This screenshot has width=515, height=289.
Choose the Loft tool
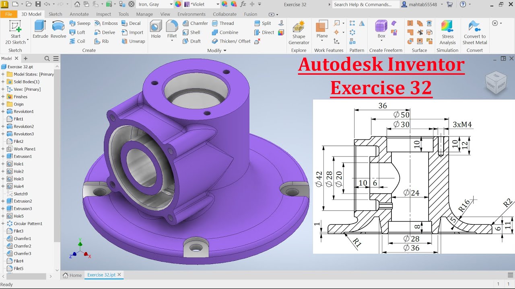[77, 32]
